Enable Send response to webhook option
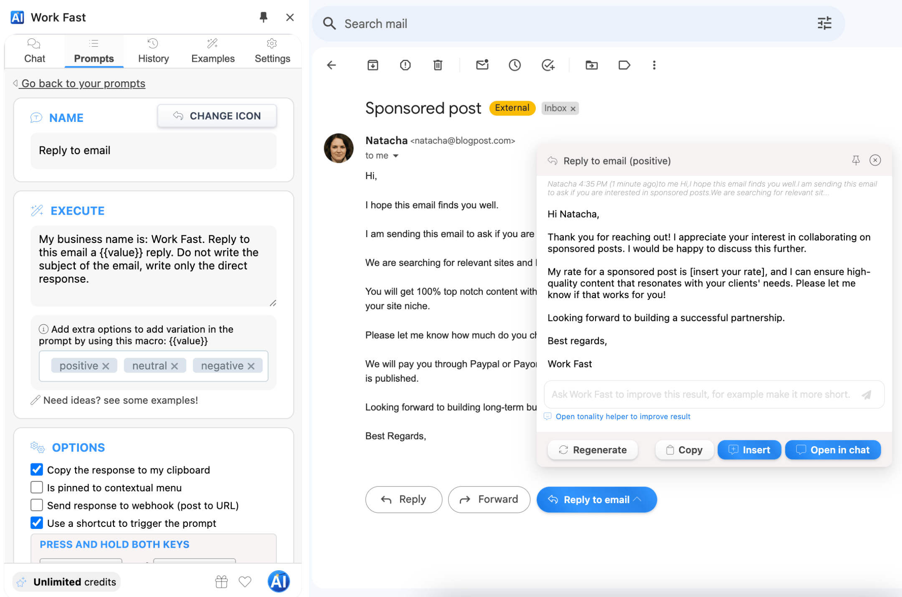The height and width of the screenshot is (597, 902). pos(37,505)
